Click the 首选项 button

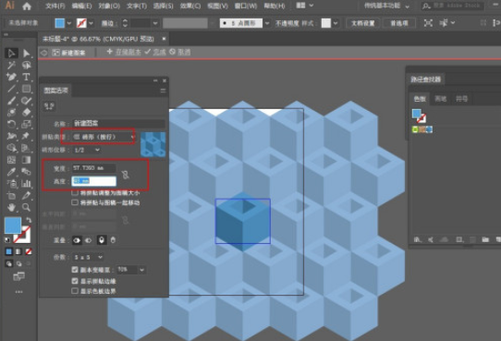point(399,23)
